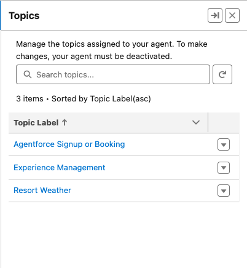Screen dimensions: 247x268
Task: Click the empty actions column header cell
Action: coord(224,122)
